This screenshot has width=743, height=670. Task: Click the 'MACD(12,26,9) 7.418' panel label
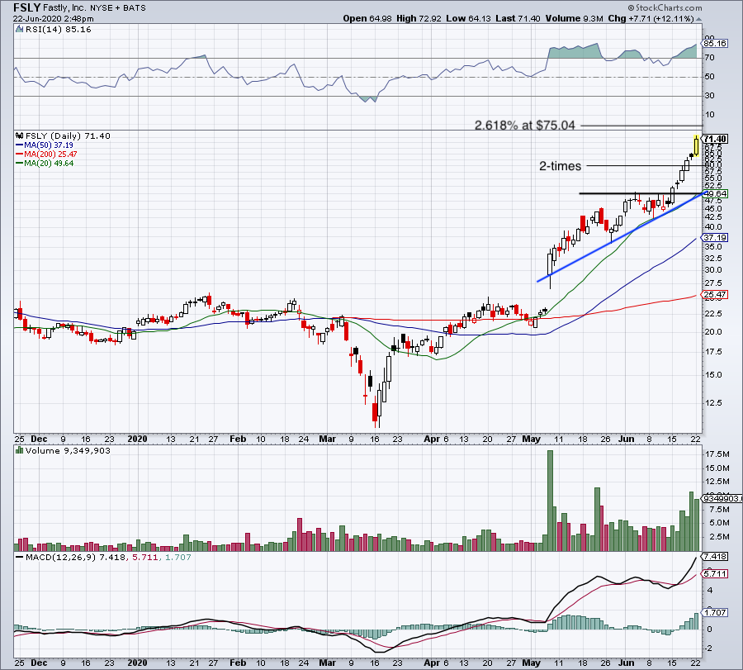click(x=76, y=557)
